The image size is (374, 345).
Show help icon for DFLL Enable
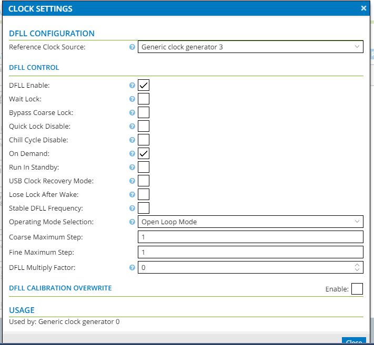click(132, 85)
